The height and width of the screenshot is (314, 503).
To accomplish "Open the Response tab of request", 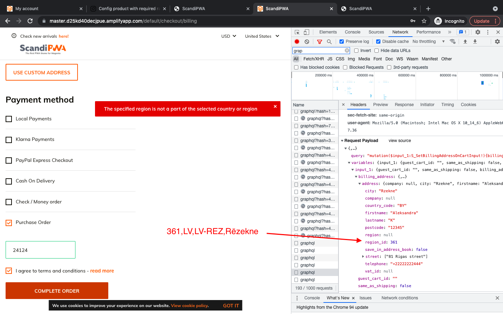I will (x=404, y=105).
